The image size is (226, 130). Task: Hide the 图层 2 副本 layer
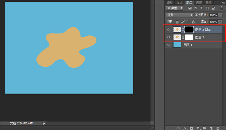[169, 29]
